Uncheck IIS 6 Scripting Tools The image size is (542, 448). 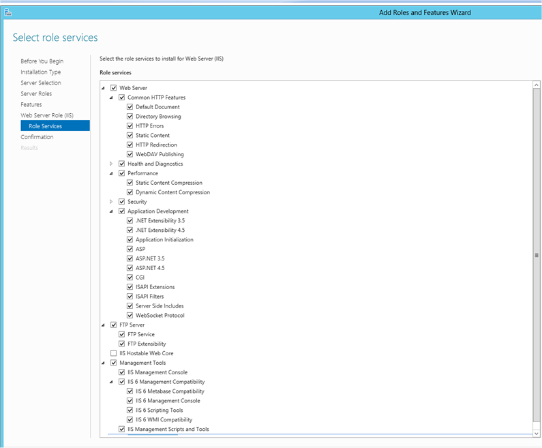pos(130,410)
